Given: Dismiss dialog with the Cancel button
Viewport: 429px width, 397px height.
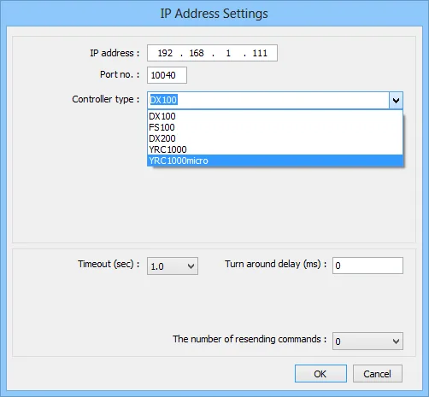Looking at the screenshot, I should [378, 374].
